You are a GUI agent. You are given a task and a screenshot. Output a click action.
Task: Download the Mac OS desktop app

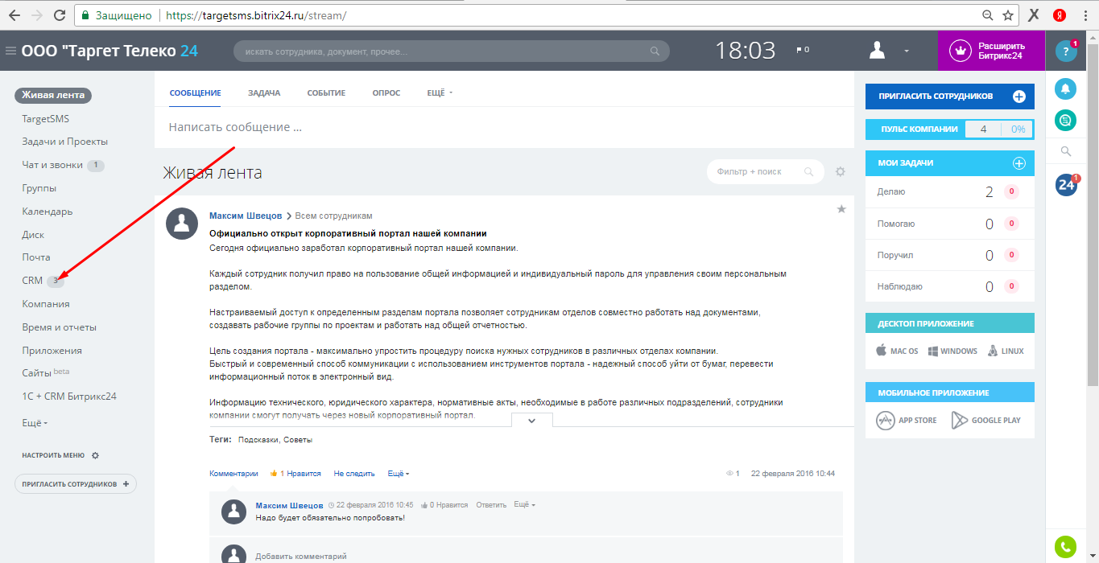point(898,351)
